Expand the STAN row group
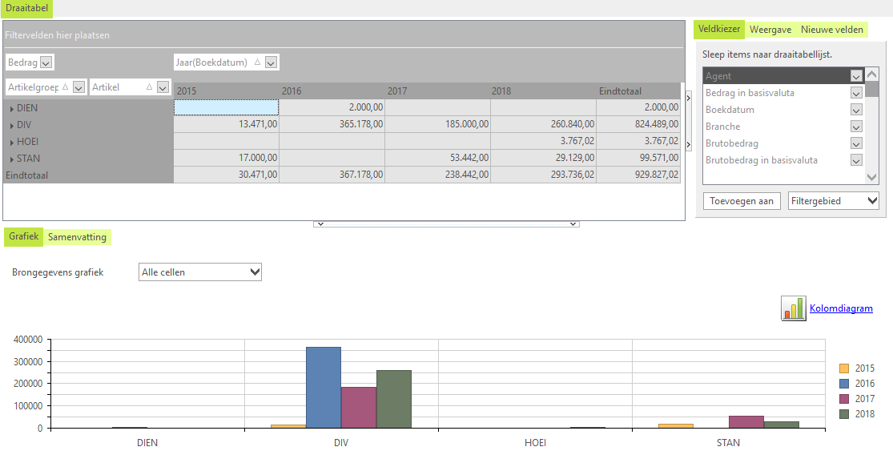This screenshot has width=893, height=463. [x=12, y=159]
